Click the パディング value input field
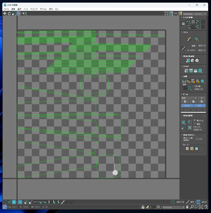The image size is (211, 213). pyautogui.click(x=197, y=130)
